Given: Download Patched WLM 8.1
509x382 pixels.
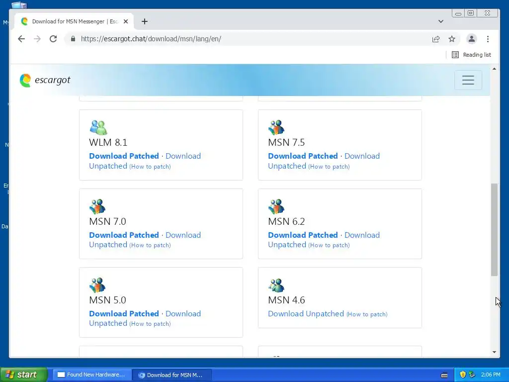Looking at the screenshot, I should point(124,156).
